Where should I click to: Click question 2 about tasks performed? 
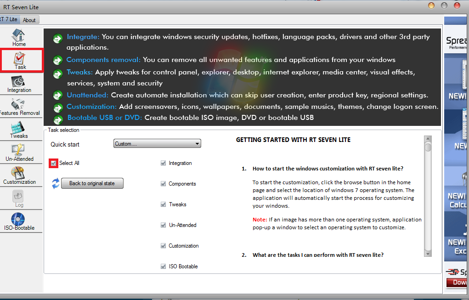(x=318, y=255)
